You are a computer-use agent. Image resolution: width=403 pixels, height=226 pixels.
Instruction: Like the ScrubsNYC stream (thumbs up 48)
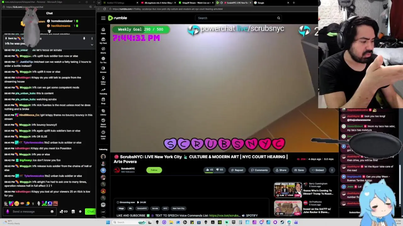pyautogui.click(x=209, y=170)
